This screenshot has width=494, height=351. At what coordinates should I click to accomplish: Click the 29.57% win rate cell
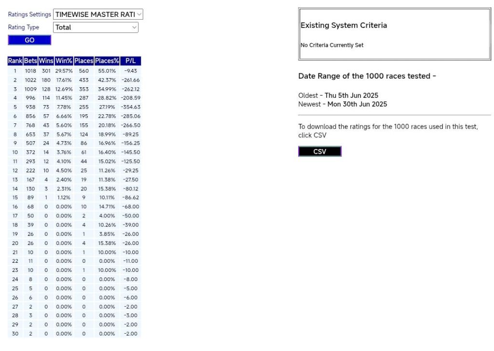pyautogui.click(x=64, y=71)
